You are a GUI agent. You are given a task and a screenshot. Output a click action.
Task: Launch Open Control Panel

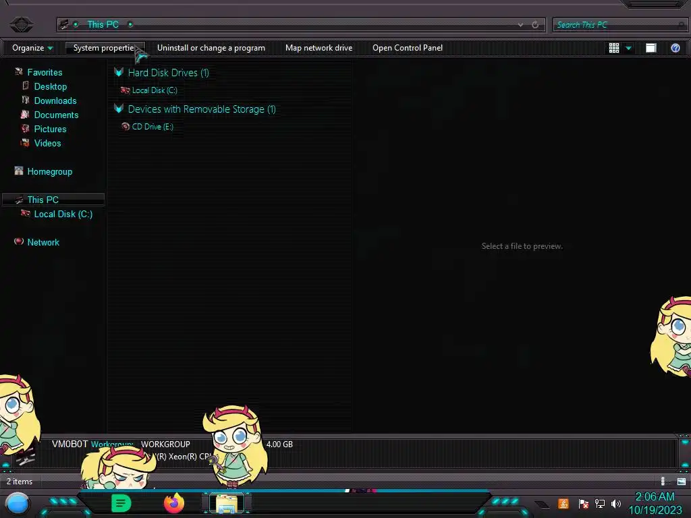tap(407, 48)
